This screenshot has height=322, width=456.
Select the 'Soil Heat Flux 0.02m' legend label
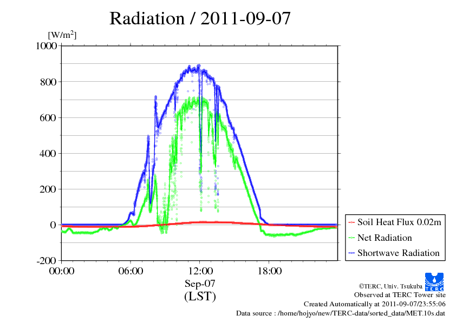399,222
